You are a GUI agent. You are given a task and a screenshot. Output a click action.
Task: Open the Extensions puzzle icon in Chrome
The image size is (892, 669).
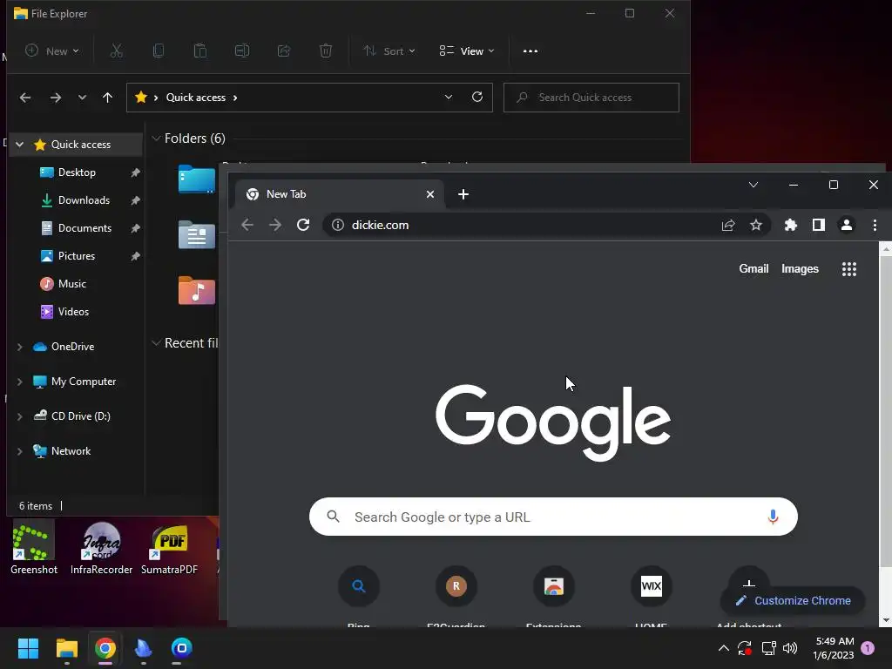(791, 226)
